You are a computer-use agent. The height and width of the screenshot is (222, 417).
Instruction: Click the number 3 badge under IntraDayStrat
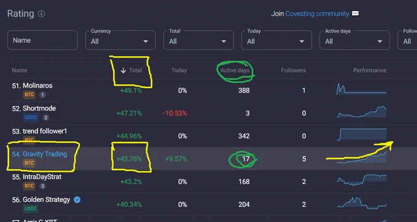click(42, 186)
